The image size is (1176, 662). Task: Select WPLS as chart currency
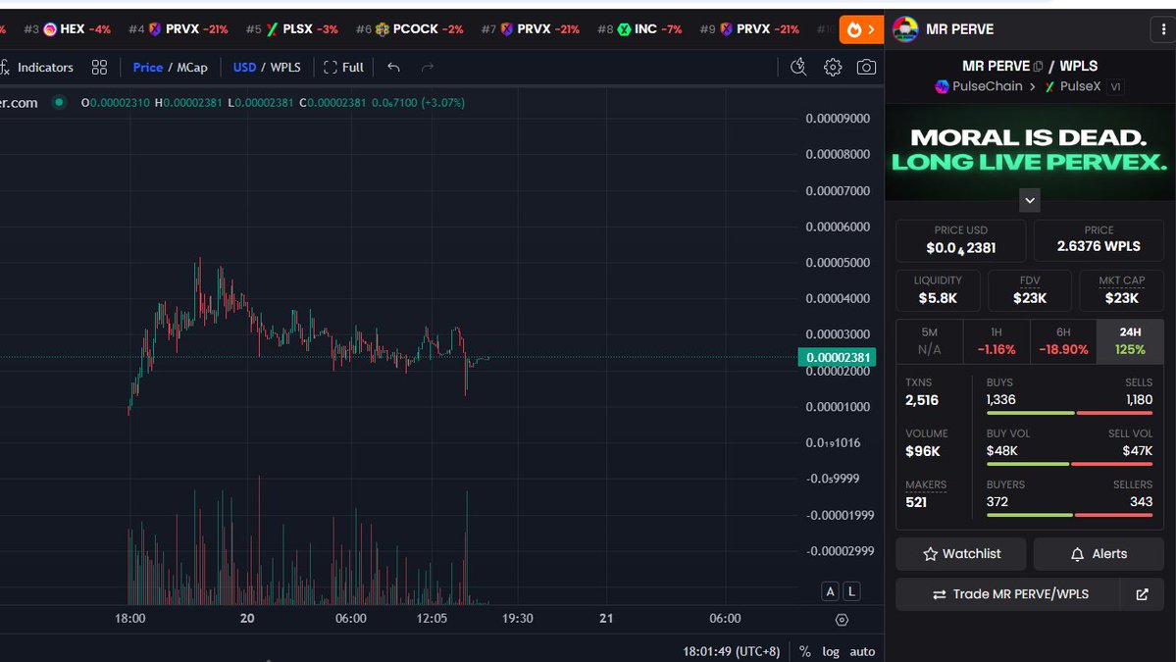coord(285,68)
